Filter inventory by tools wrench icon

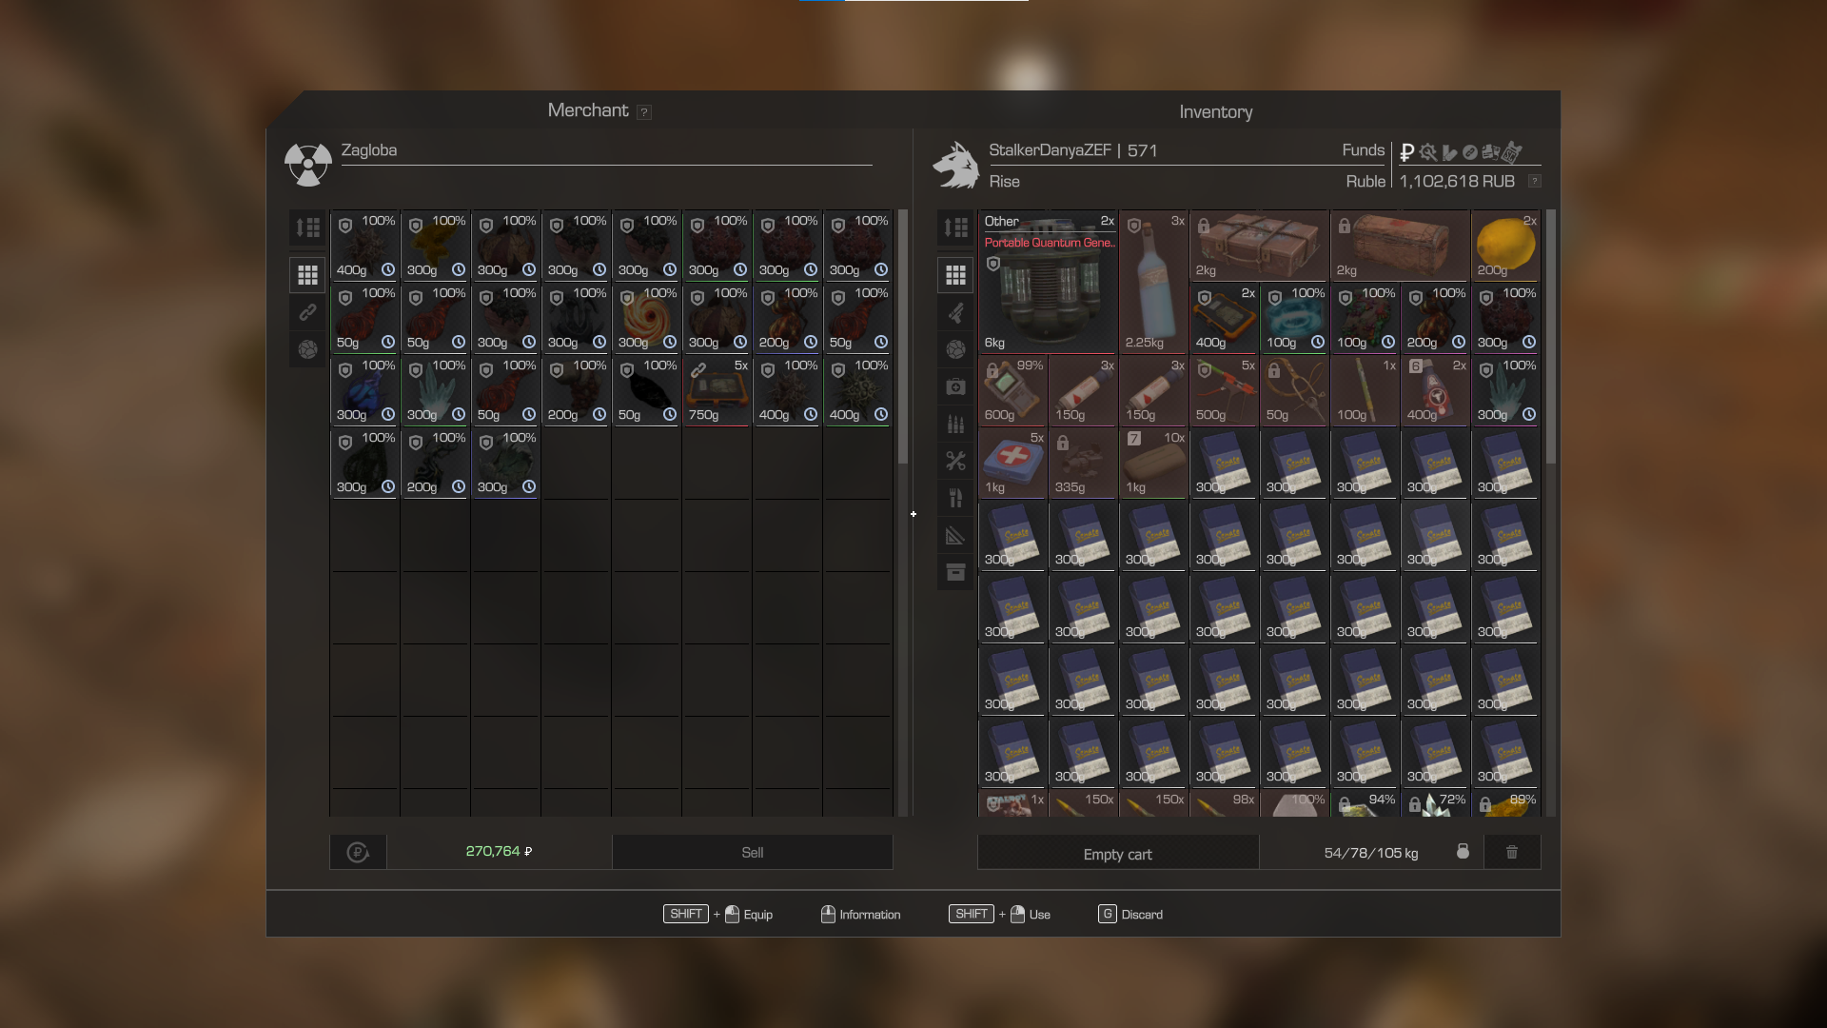coord(955,461)
